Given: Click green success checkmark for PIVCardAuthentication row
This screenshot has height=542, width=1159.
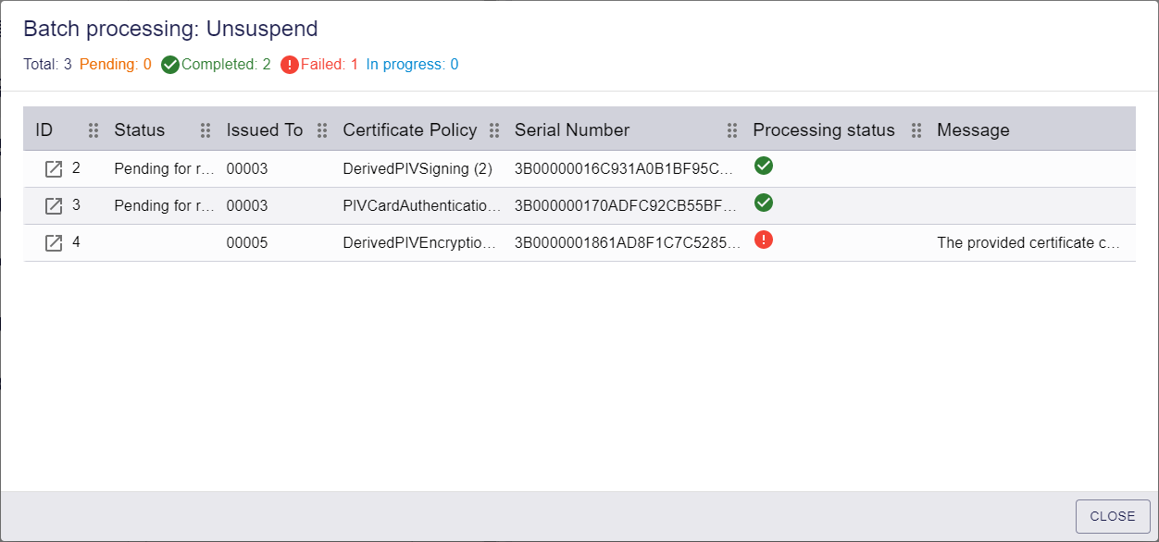Looking at the screenshot, I should [x=764, y=203].
